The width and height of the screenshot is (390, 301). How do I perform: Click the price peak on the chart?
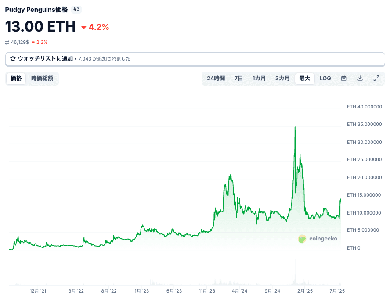click(x=295, y=127)
